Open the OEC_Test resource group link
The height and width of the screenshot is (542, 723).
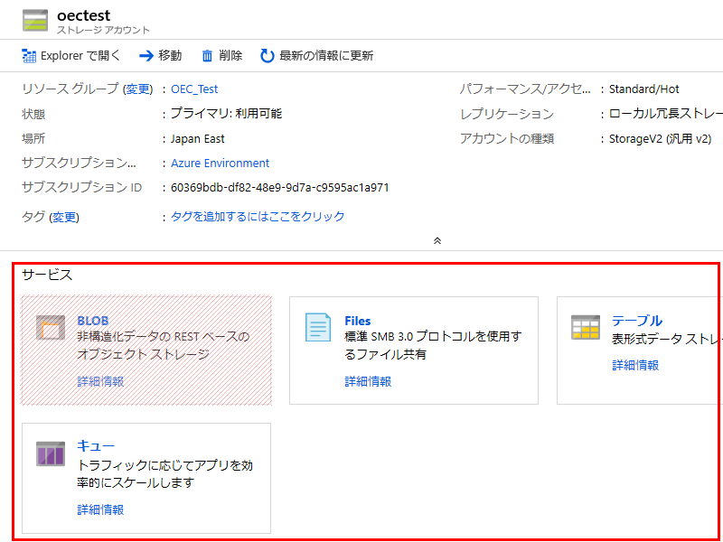point(194,89)
